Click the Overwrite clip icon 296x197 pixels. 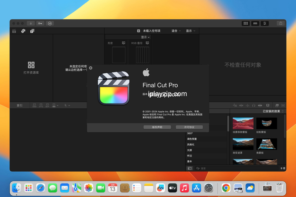(x=54, y=105)
